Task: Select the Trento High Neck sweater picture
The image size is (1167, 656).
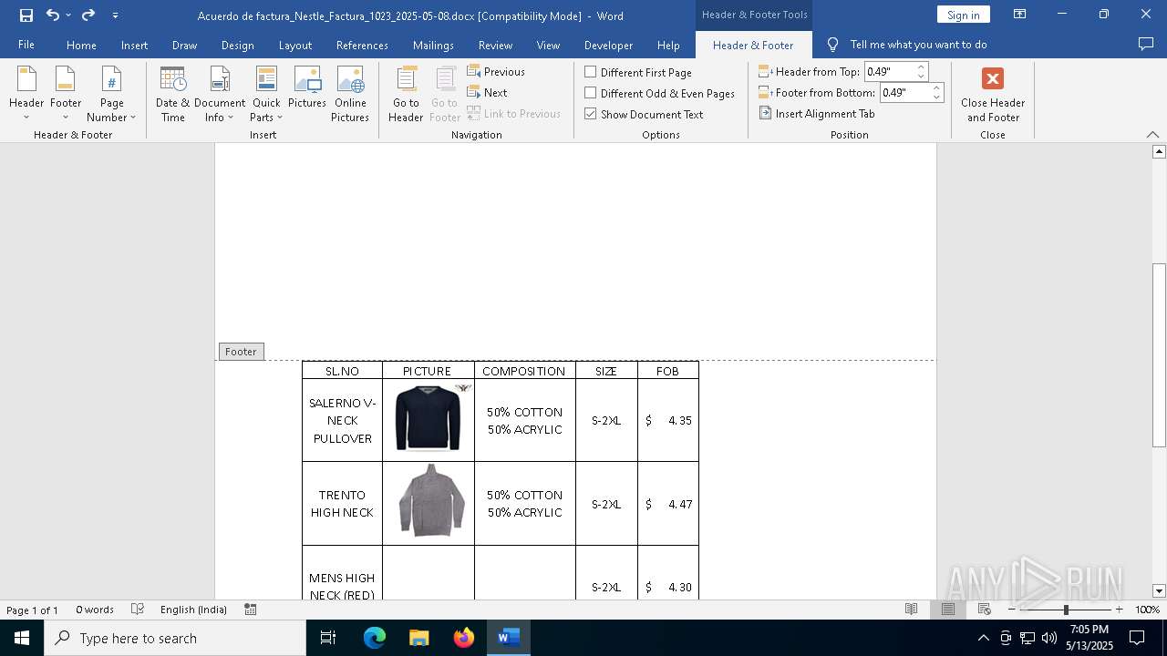Action: pyautogui.click(x=431, y=500)
